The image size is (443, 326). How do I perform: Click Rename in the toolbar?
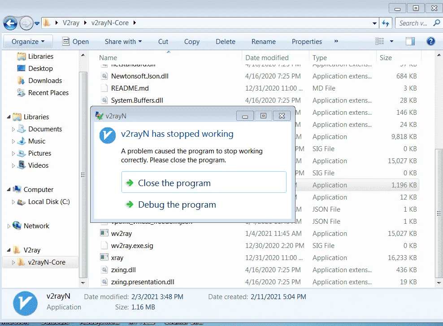pyautogui.click(x=264, y=42)
